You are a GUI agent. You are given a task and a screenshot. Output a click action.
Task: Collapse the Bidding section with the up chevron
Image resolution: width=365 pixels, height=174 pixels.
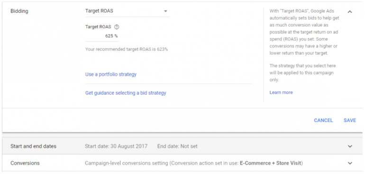pos(350,12)
